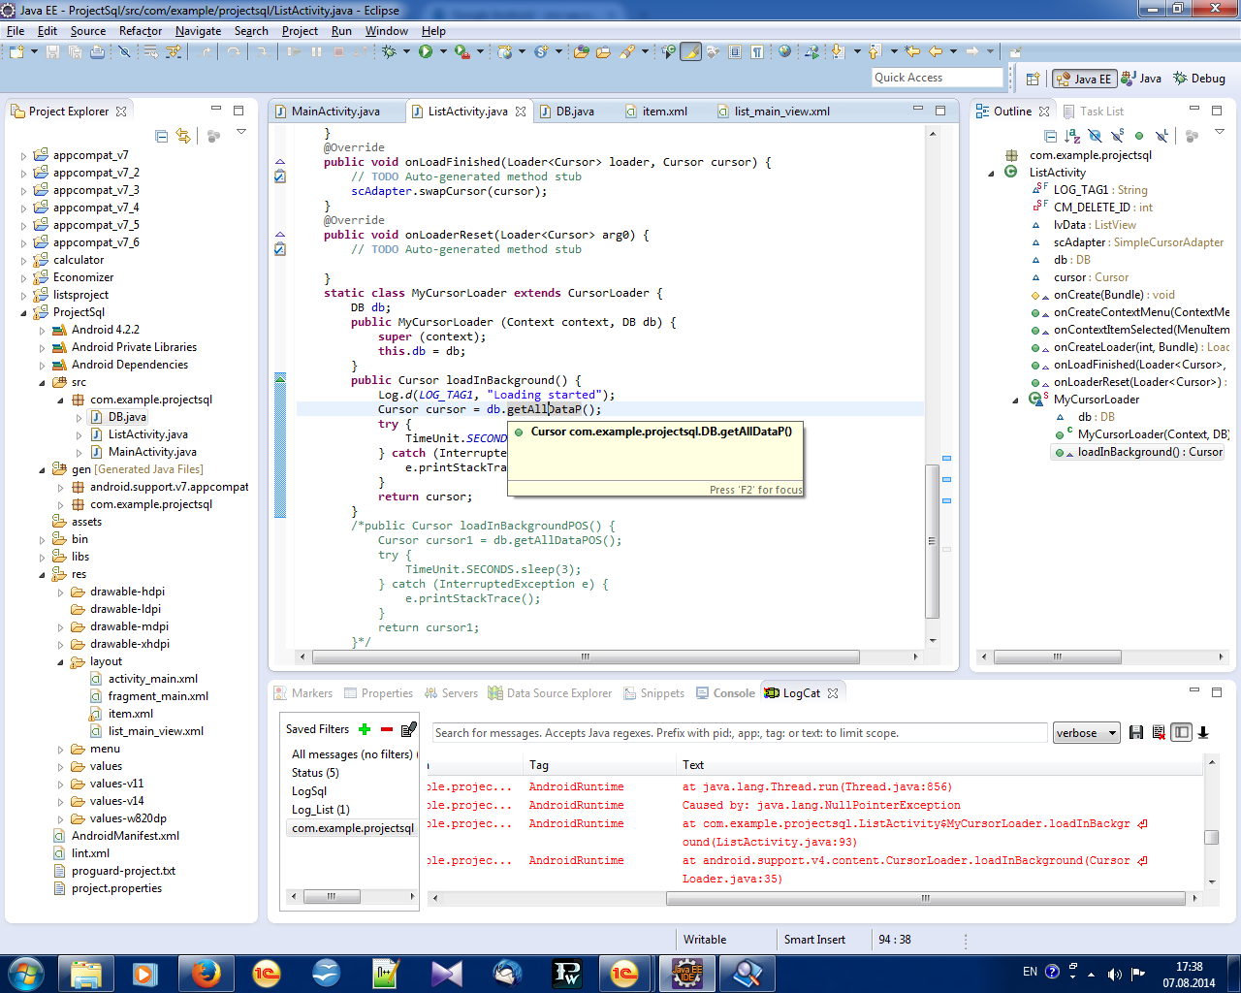Viewport: 1241px width, 993px height.
Task: Switch to the Task List tab
Action: (1093, 112)
